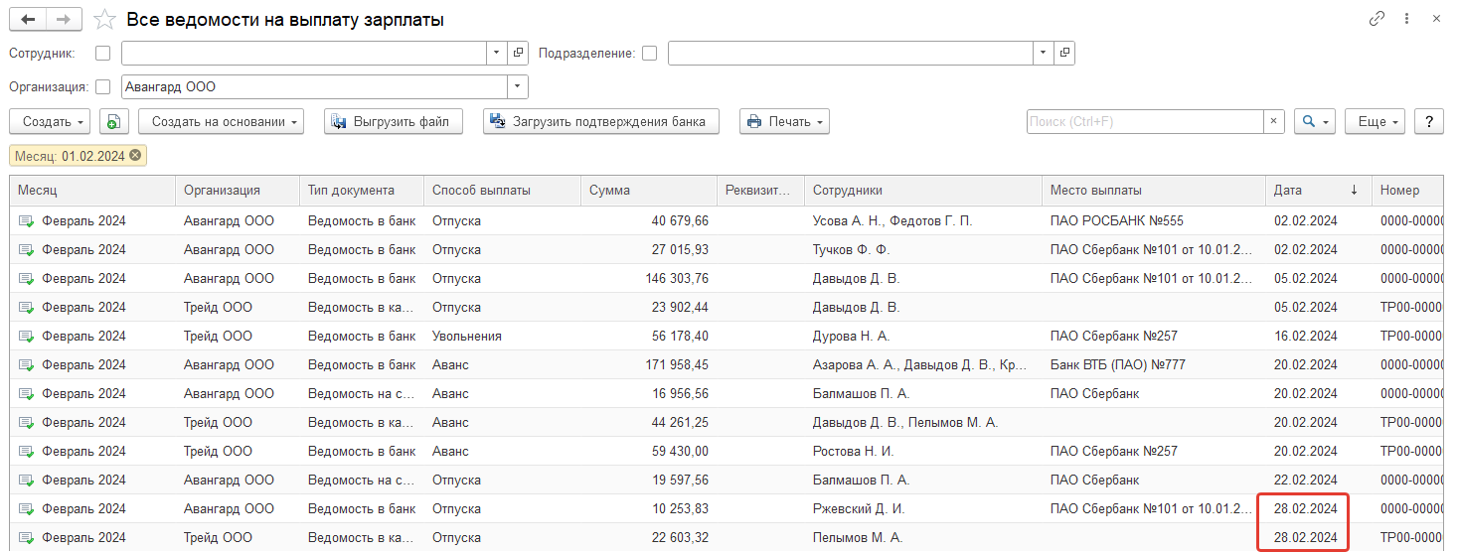Sort the list by the Сумма column header

coord(647,191)
